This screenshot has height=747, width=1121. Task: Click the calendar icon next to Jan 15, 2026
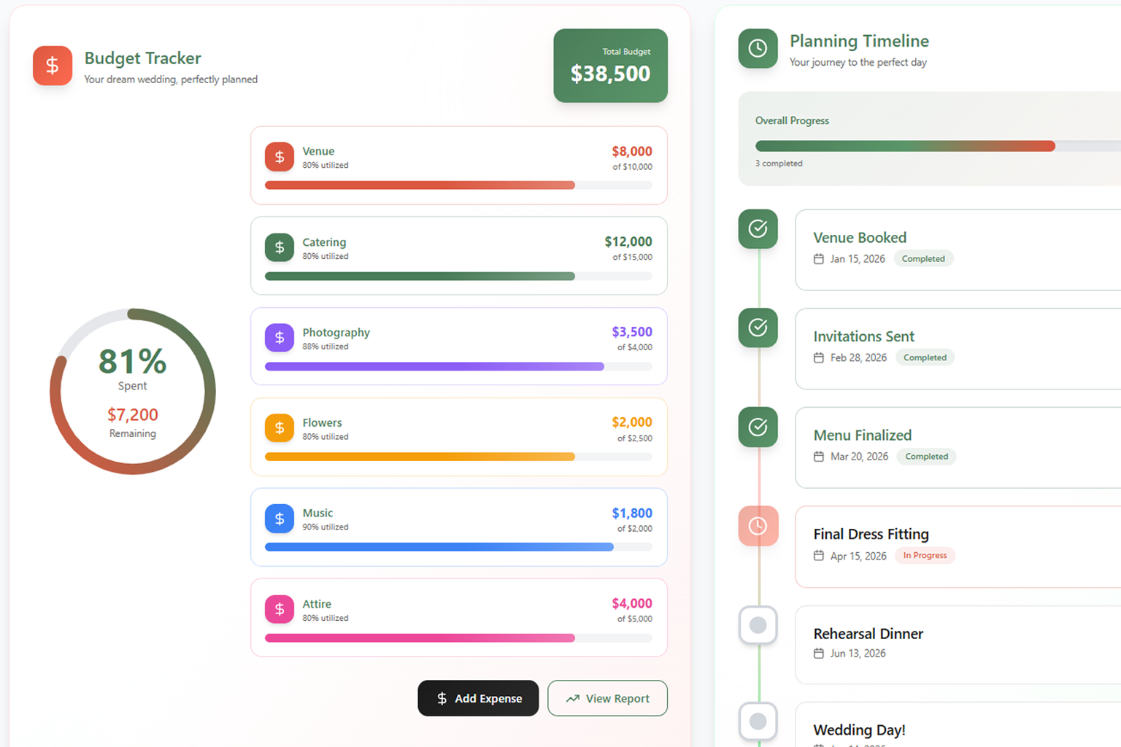[819, 258]
